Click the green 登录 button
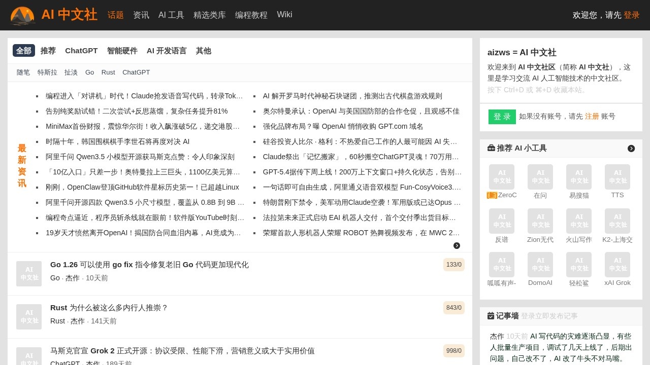 coord(502,117)
